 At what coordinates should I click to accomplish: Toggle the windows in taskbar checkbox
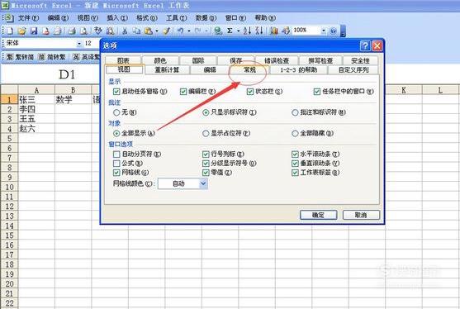(317, 92)
